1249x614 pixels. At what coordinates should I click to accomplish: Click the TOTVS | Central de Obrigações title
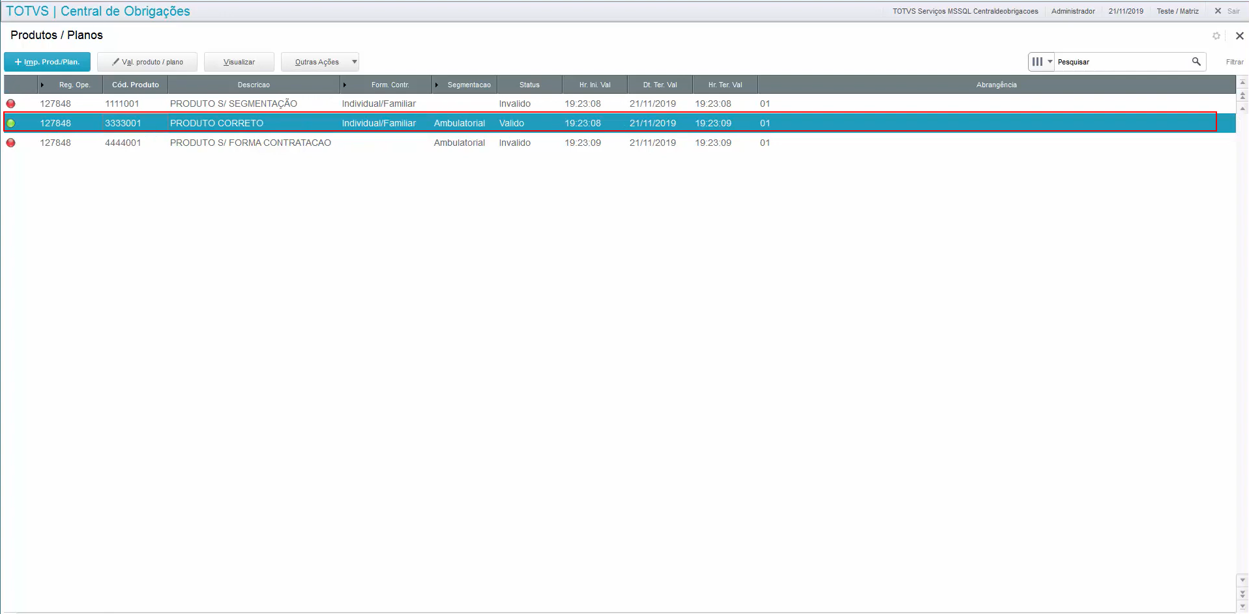click(x=98, y=11)
